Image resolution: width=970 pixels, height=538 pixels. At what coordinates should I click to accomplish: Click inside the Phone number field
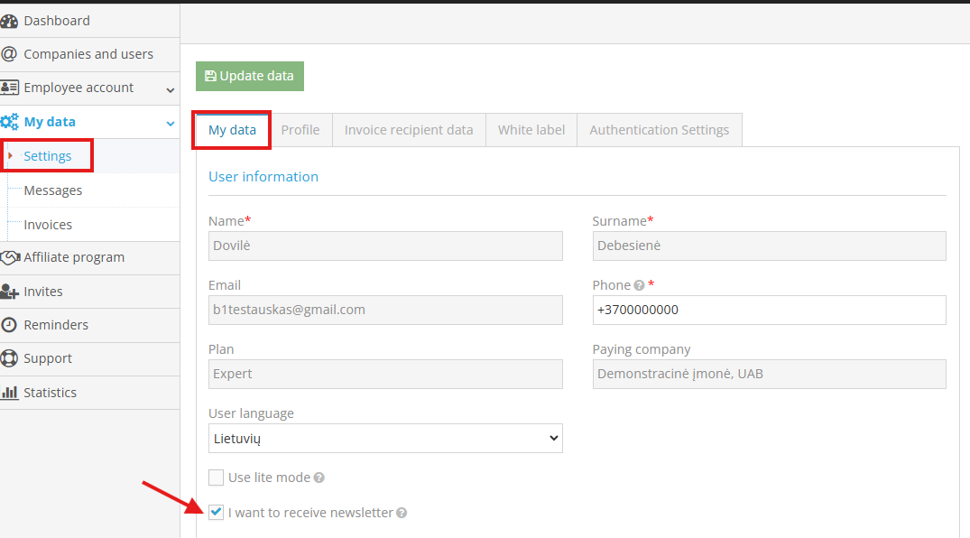click(769, 310)
